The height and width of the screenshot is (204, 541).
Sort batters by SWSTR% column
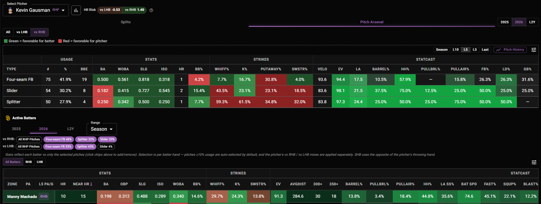(x=258, y=184)
